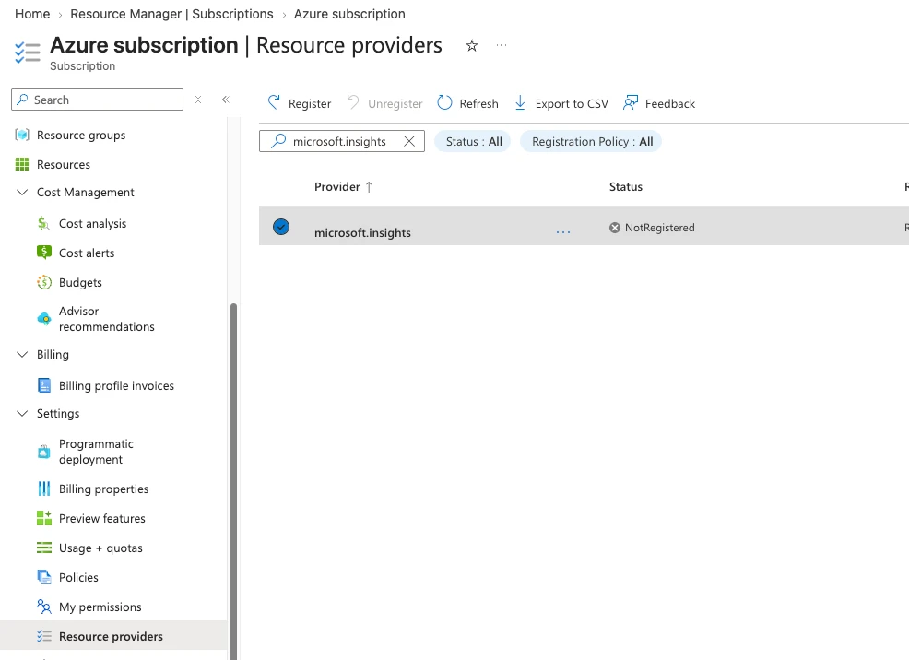This screenshot has width=909, height=660.
Task: Deselect the microsoft.insights row checkbox
Action: click(x=281, y=227)
